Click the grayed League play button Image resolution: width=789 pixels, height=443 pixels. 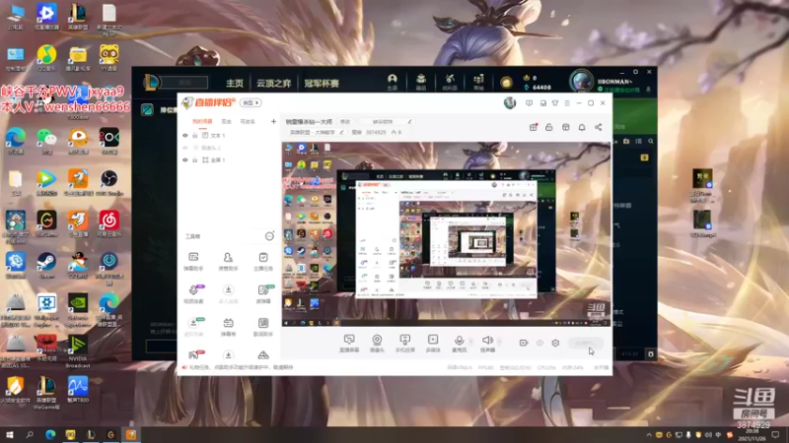click(184, 83)
